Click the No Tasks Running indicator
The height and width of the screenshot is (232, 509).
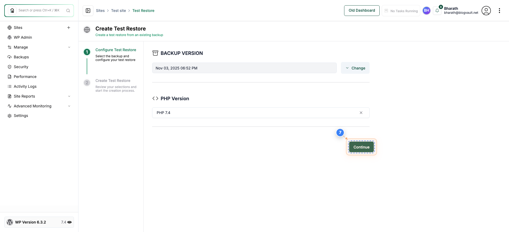pyautogui.click(x=401, y=11)
